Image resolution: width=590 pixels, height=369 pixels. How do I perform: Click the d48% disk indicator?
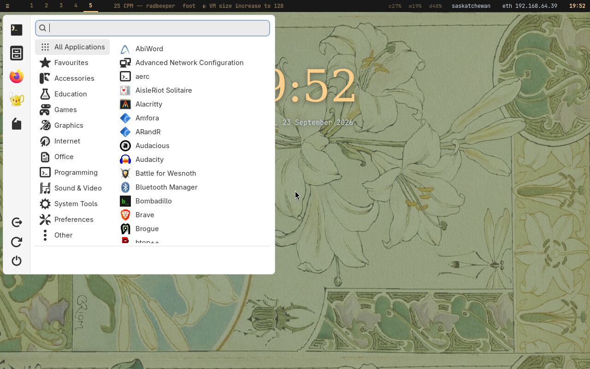click(436, 6)
